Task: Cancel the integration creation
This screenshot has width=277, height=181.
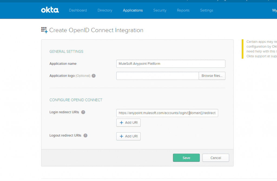Action: click(x=216, y=158)
